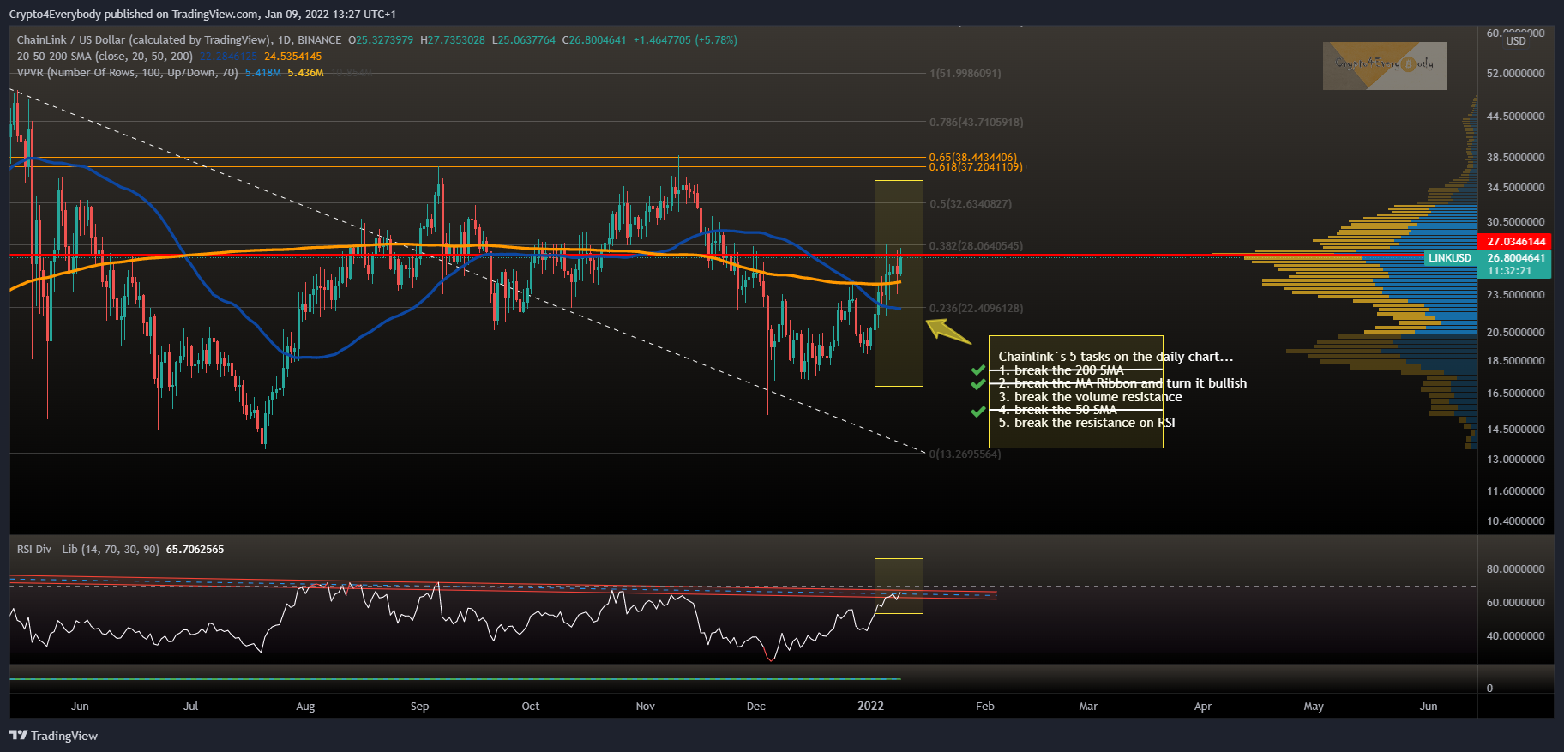Screen dimensions: 1564x752
Task: Click the 52.0000000 price axis label
Action: tap(1515, 74)
